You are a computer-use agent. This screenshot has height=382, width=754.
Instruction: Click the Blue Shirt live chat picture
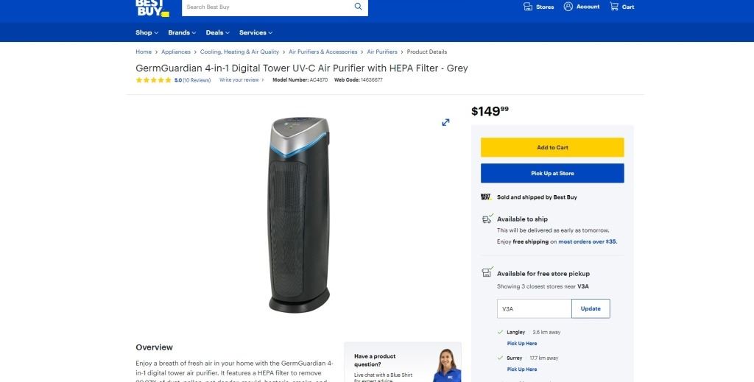[447, 365]
